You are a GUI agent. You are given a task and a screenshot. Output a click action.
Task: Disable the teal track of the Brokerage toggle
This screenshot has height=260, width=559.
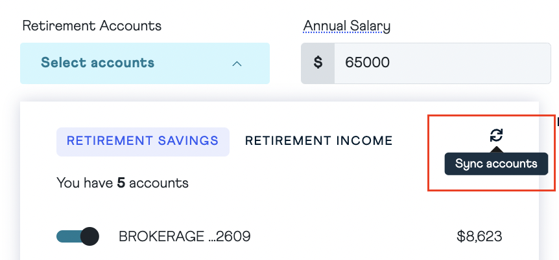(67, 236)
